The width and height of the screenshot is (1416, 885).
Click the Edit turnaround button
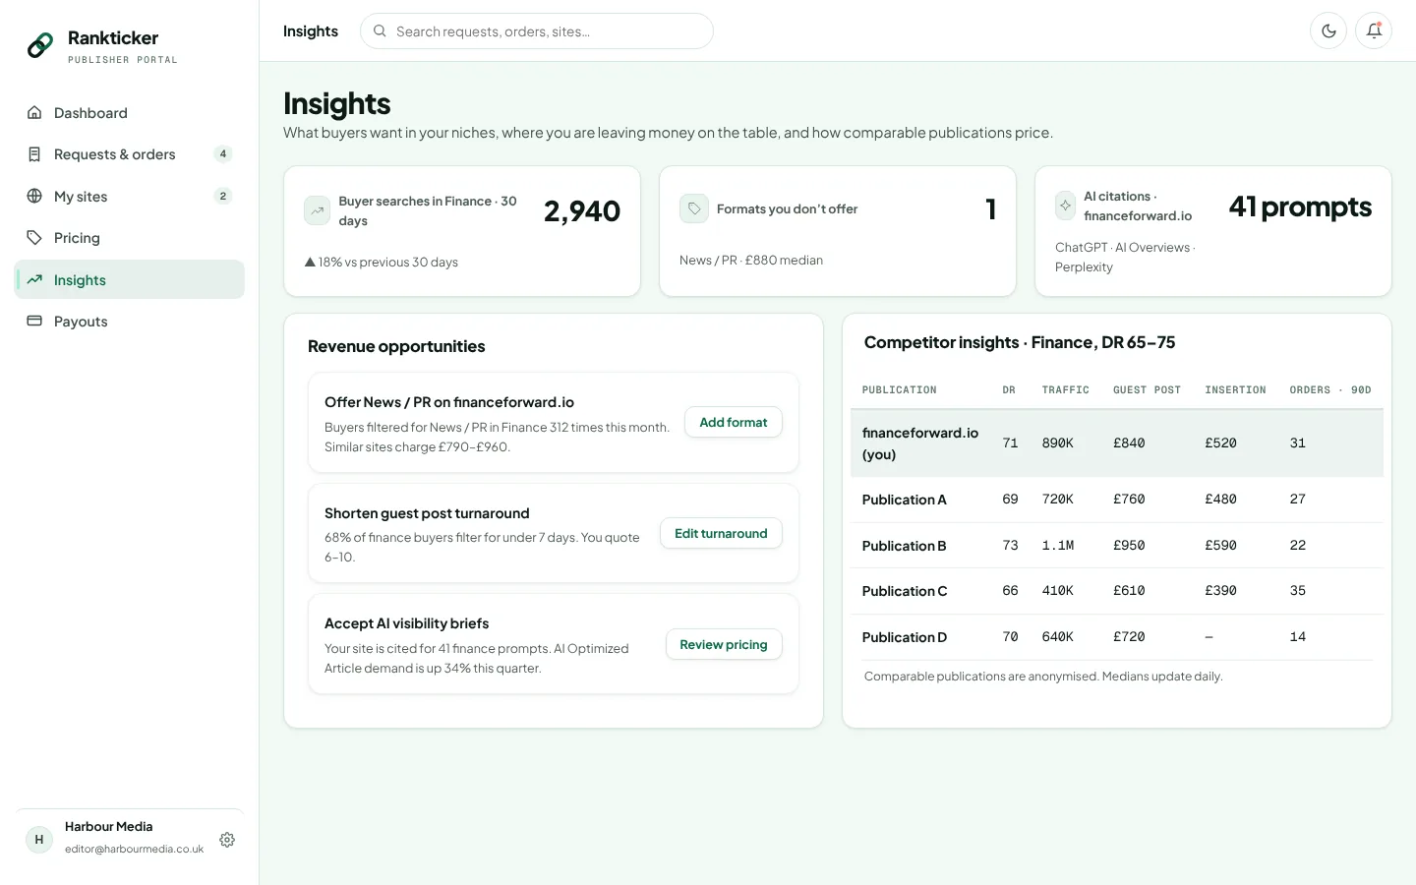tap(721, 533)
